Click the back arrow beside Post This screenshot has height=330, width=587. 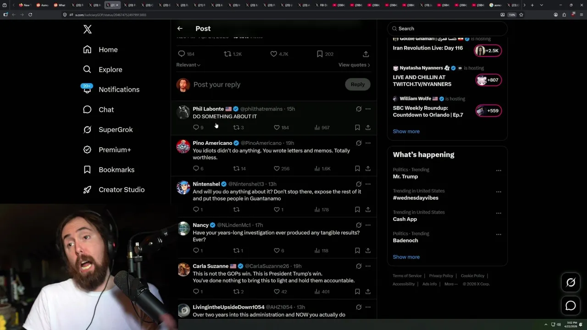click(180, 28)
